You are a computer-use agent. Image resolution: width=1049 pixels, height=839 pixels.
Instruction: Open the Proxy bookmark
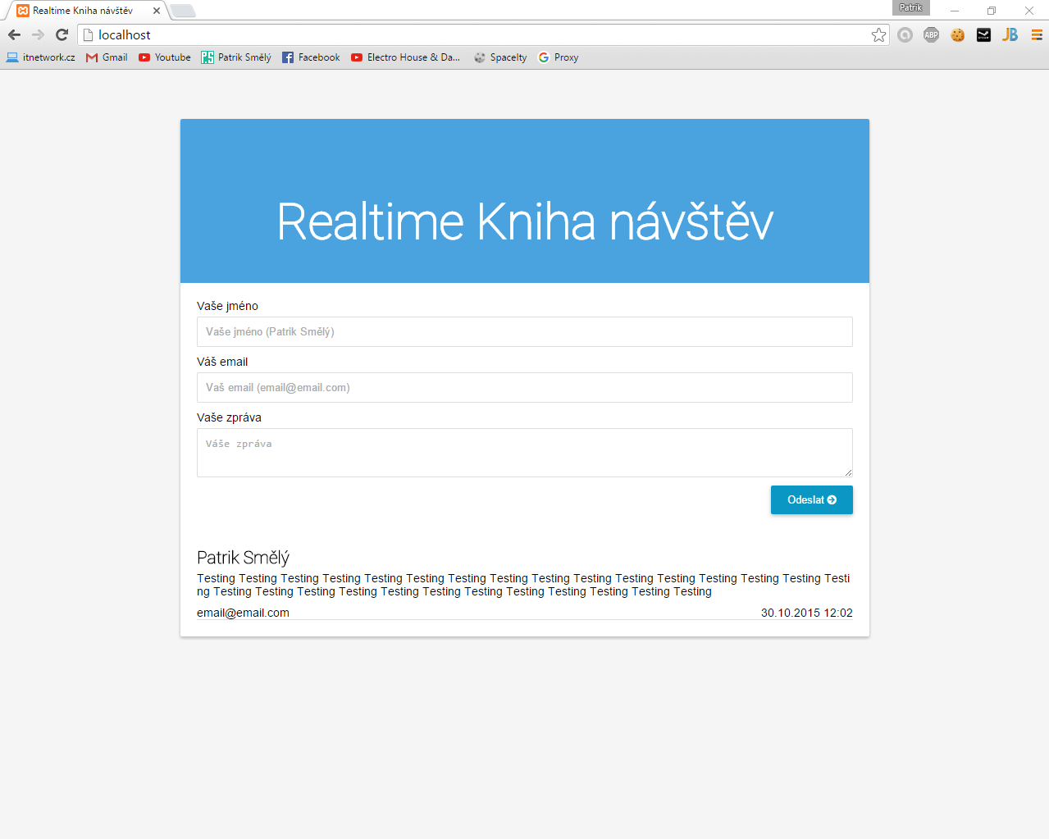coord(559,57)
